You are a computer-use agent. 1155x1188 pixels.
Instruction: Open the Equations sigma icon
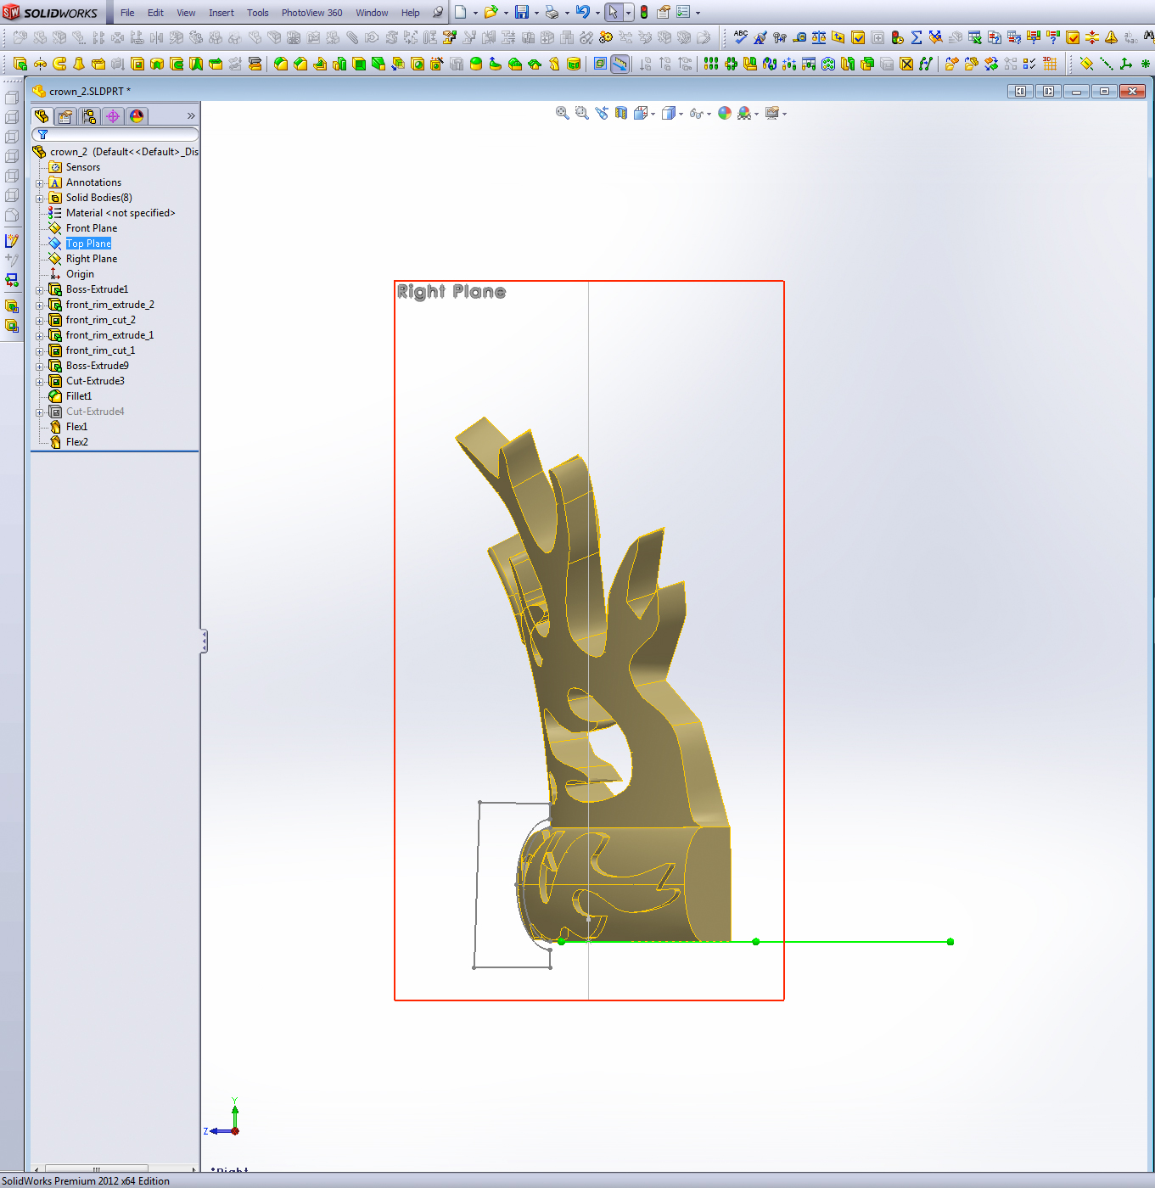917,37
